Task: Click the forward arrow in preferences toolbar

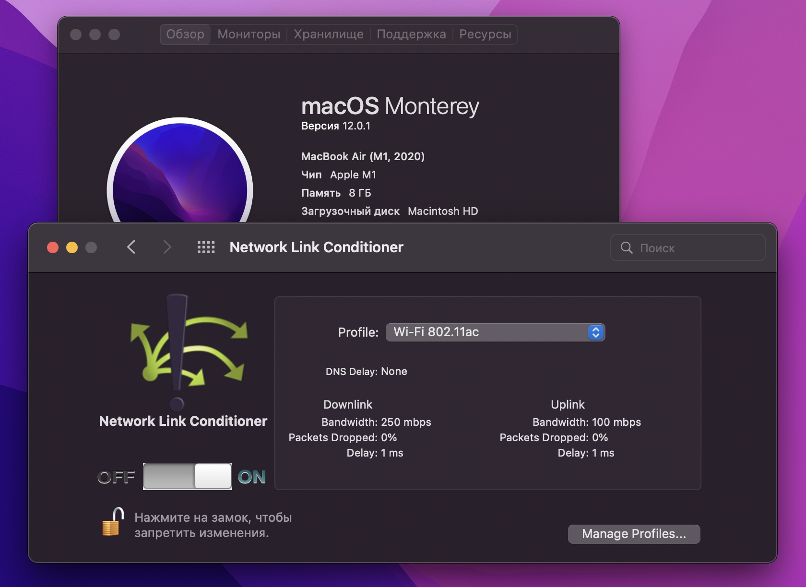Action: [x=167, y=247]
